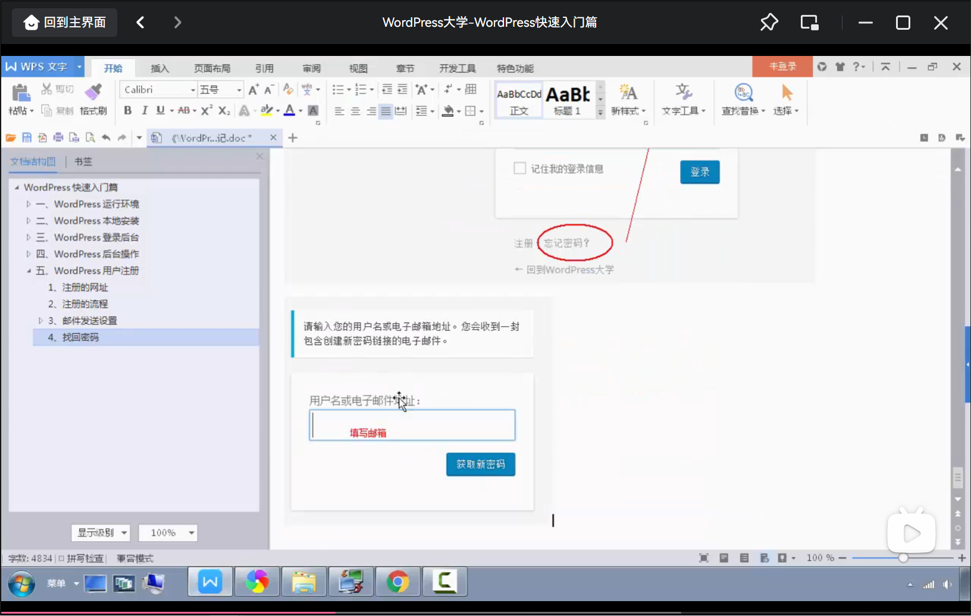Screen dimensions: 971x616
Task: Toggle underline formatting
Action: click(160, 111)
